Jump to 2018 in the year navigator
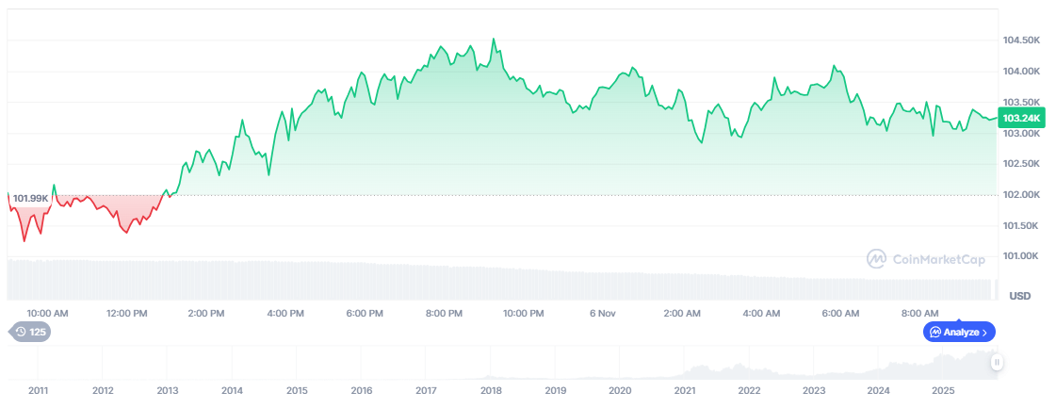 tap(491, 390)
